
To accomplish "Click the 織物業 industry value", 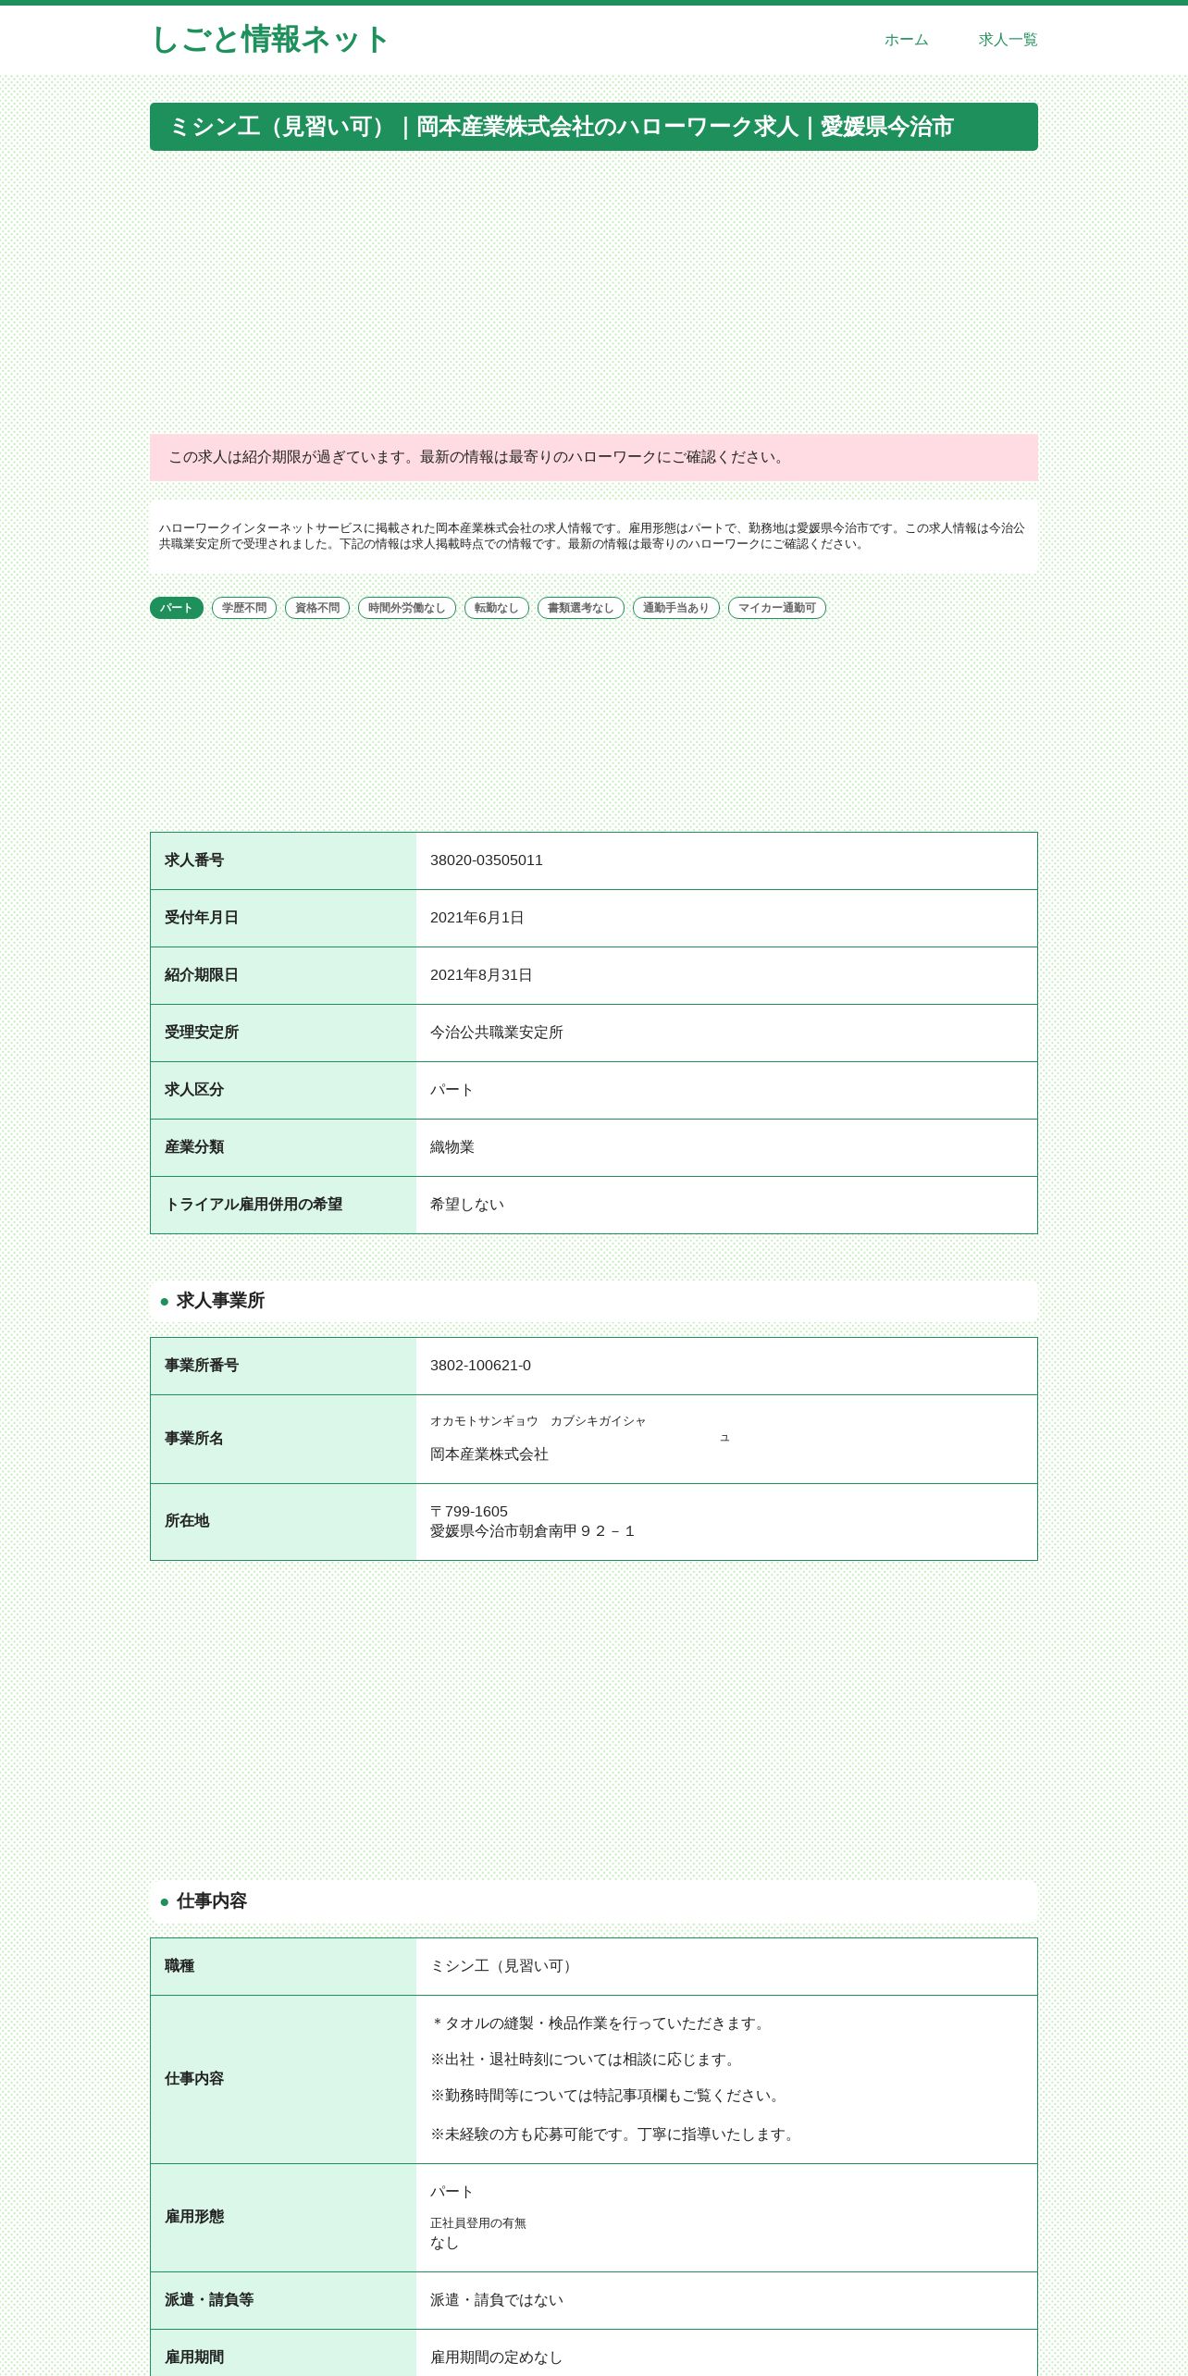I will pos(452,1147).
